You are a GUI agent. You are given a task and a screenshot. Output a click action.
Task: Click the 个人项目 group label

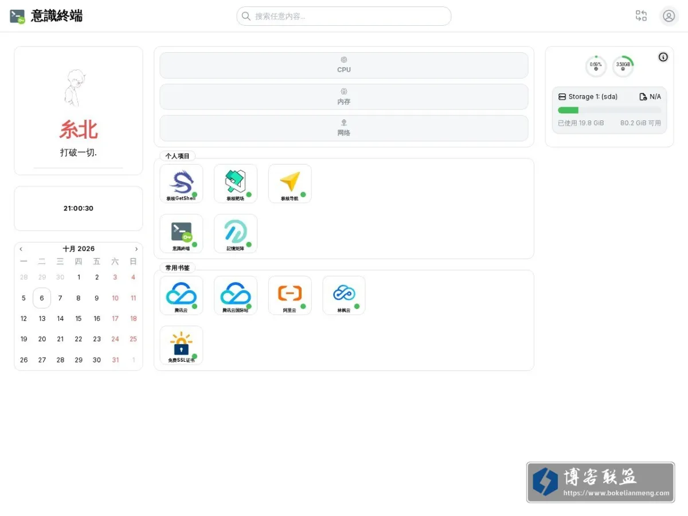point(177,156)
